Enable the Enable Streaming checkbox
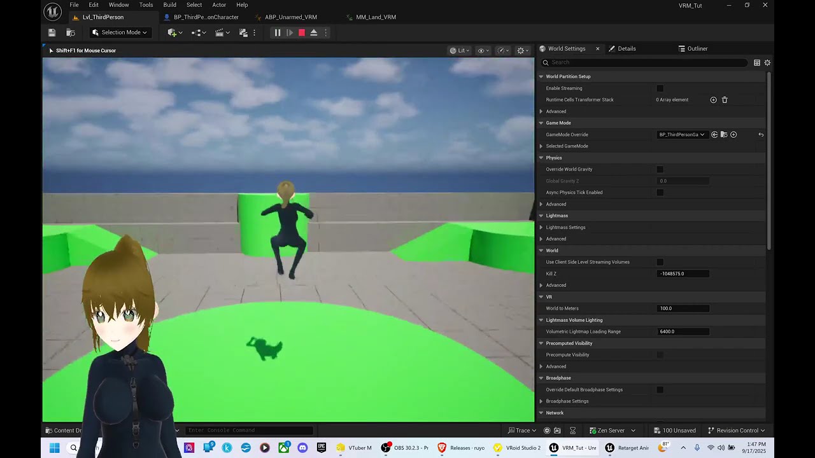The height and width of the screenshot is (458, 815). [660, 88]
